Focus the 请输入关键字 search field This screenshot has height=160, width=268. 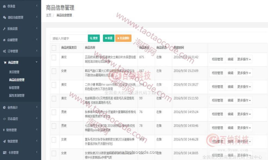tap(69, 38)
